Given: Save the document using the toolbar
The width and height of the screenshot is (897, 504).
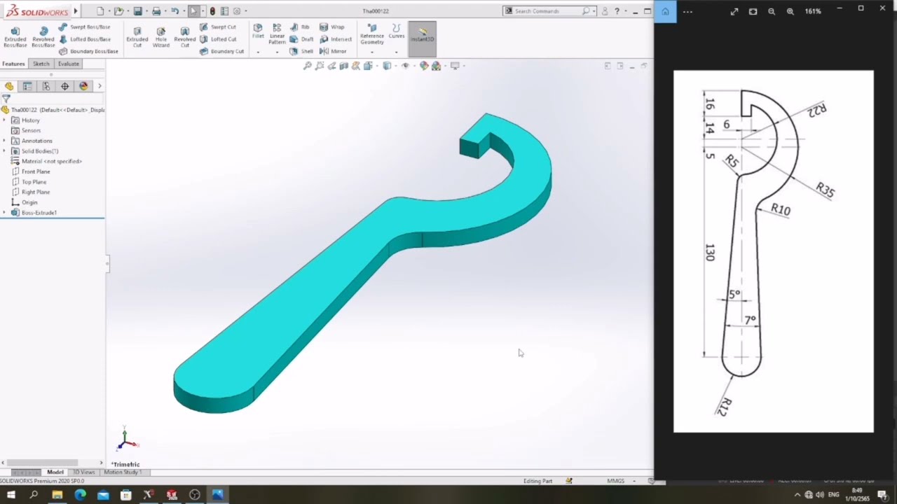Looking at the screenshot, I should (138, 11).
